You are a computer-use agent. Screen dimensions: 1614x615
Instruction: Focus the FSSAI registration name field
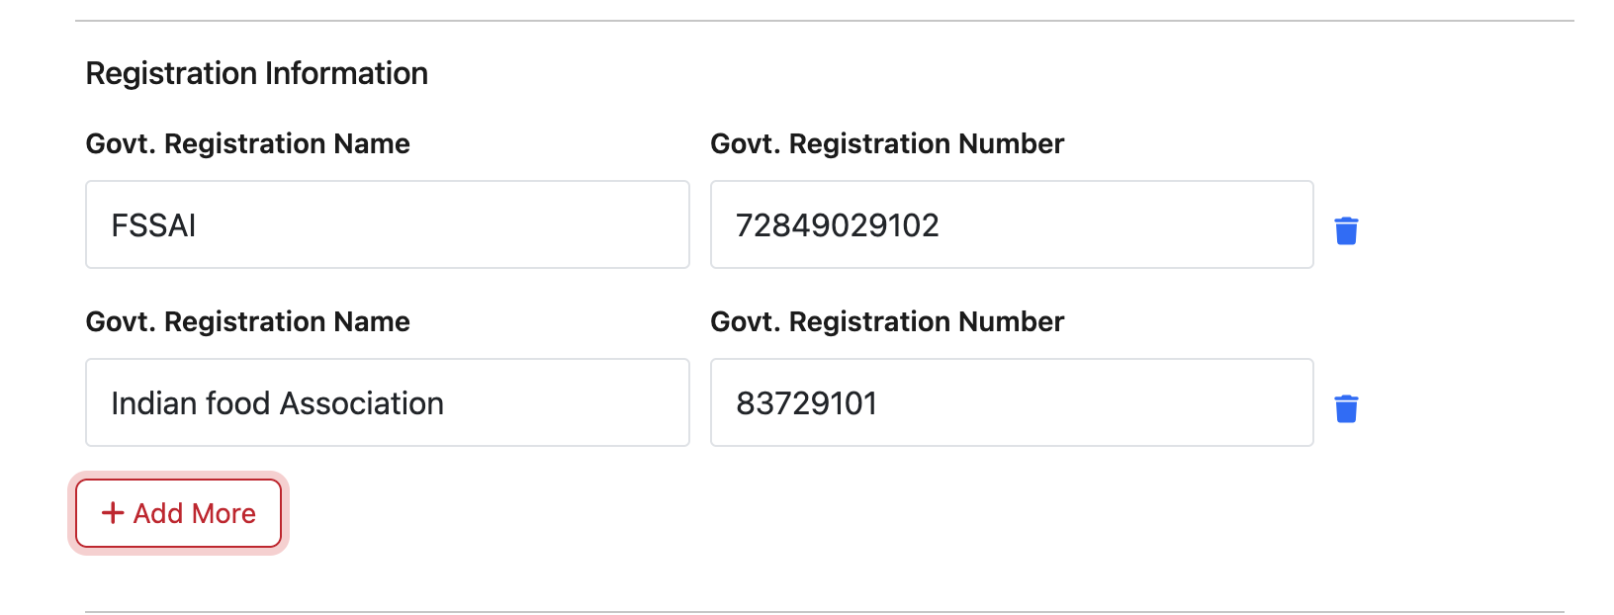coord(387,224)
